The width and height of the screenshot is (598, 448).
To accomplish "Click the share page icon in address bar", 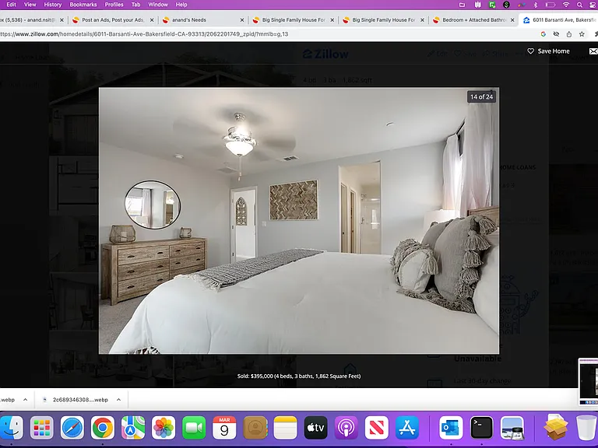I will 569,34.
